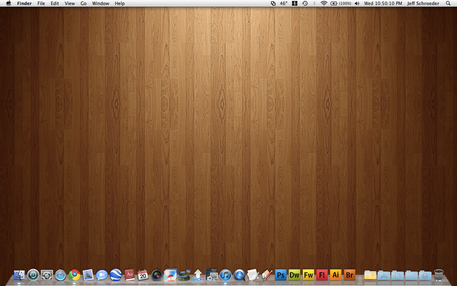457x286 pixels.
Task: Click the clock showing Wed 10:50:10 PM
Action: [383, 3]
